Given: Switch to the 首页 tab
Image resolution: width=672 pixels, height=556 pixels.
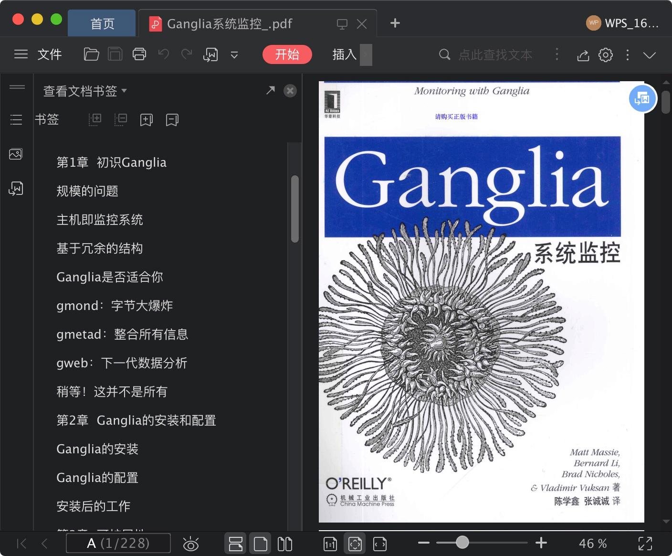Looking at the screenshot, I should (x=102, y=23).
